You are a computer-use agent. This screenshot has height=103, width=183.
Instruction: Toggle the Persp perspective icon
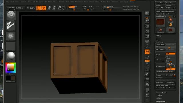coord(147,41)
